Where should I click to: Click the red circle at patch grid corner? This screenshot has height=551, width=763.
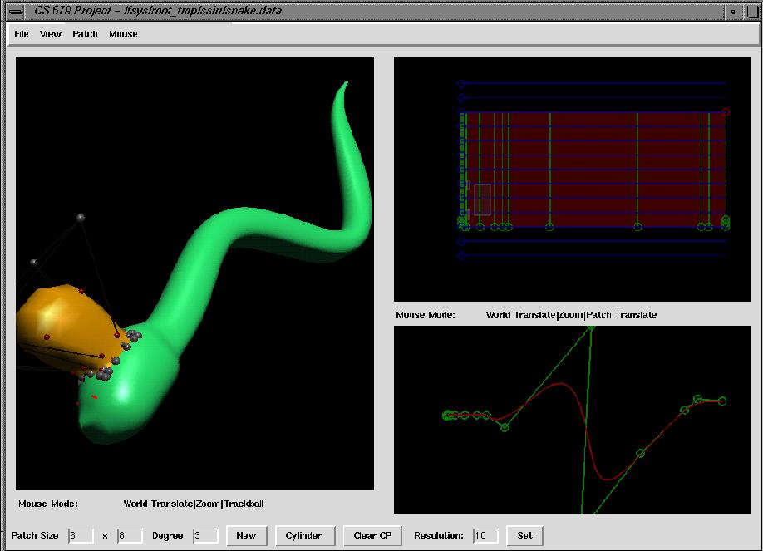pyautogui.click(x=726, y=111)
